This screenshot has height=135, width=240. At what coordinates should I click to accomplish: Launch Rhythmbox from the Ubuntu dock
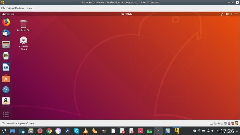pos(6,56)
